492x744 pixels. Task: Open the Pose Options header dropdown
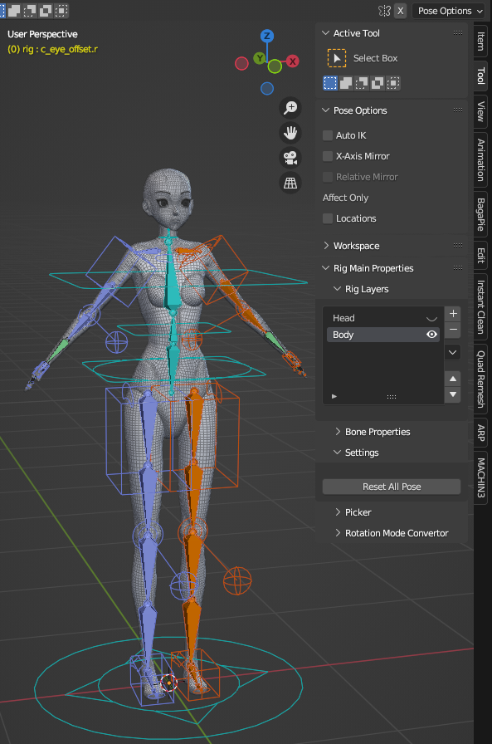pyautogui.click(x=448, y=11)
